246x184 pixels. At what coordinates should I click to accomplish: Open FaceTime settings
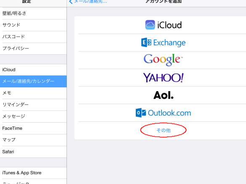tap(33, 128)
